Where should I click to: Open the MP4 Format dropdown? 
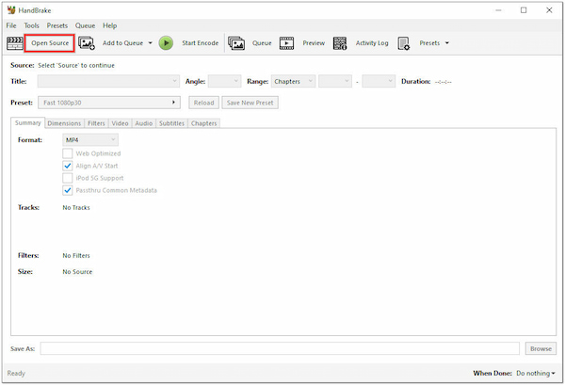pos(90,139)
